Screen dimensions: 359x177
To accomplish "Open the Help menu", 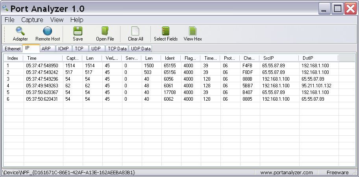I will click(x=77, y=20).
